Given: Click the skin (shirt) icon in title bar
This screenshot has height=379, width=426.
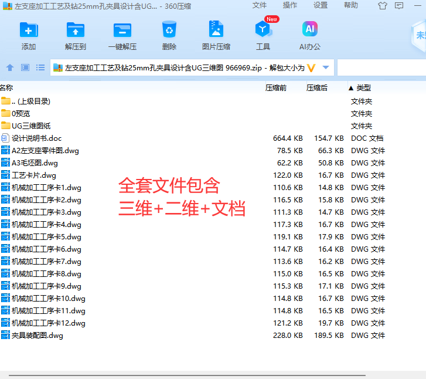Looking at the screenshot, I should pos(383,6).
